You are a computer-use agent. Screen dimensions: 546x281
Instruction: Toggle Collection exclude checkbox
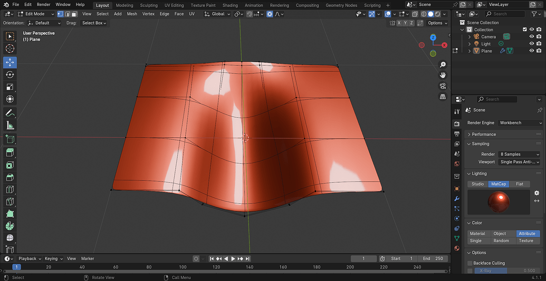pos(525,29)
